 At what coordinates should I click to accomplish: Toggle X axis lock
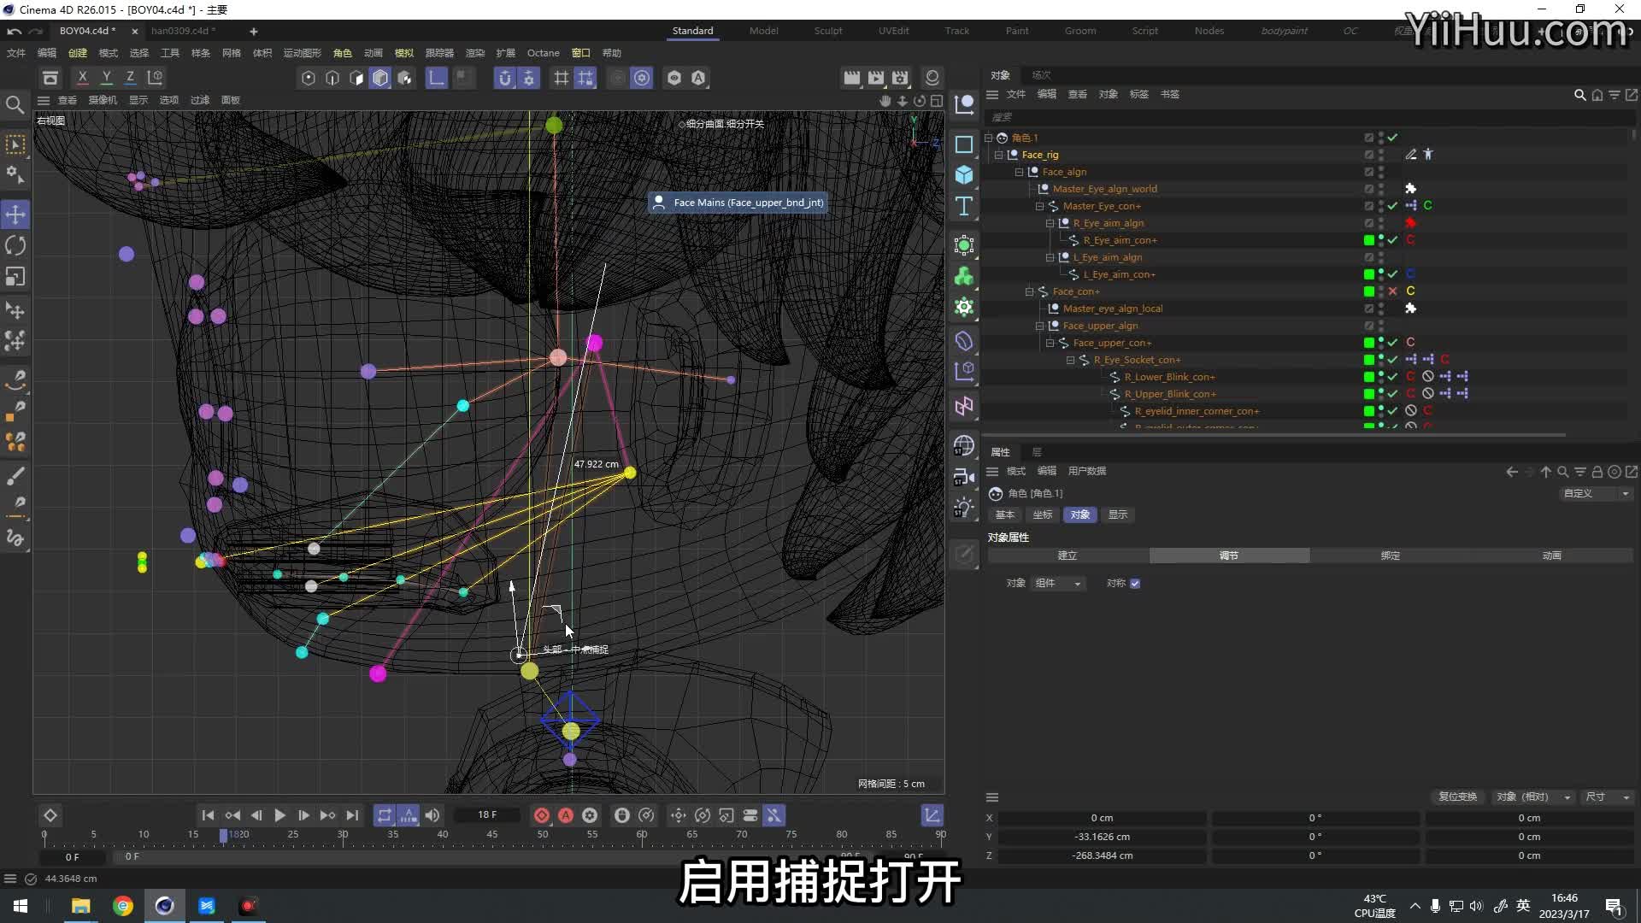pyautogui.click(x=83, y=78)
